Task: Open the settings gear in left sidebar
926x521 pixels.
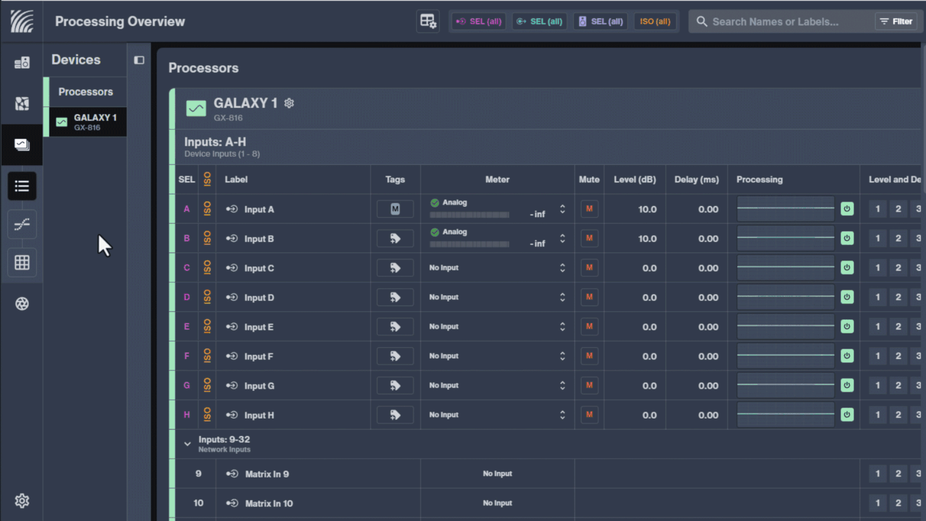Action: pyautogui.click(x=22, y=501)
